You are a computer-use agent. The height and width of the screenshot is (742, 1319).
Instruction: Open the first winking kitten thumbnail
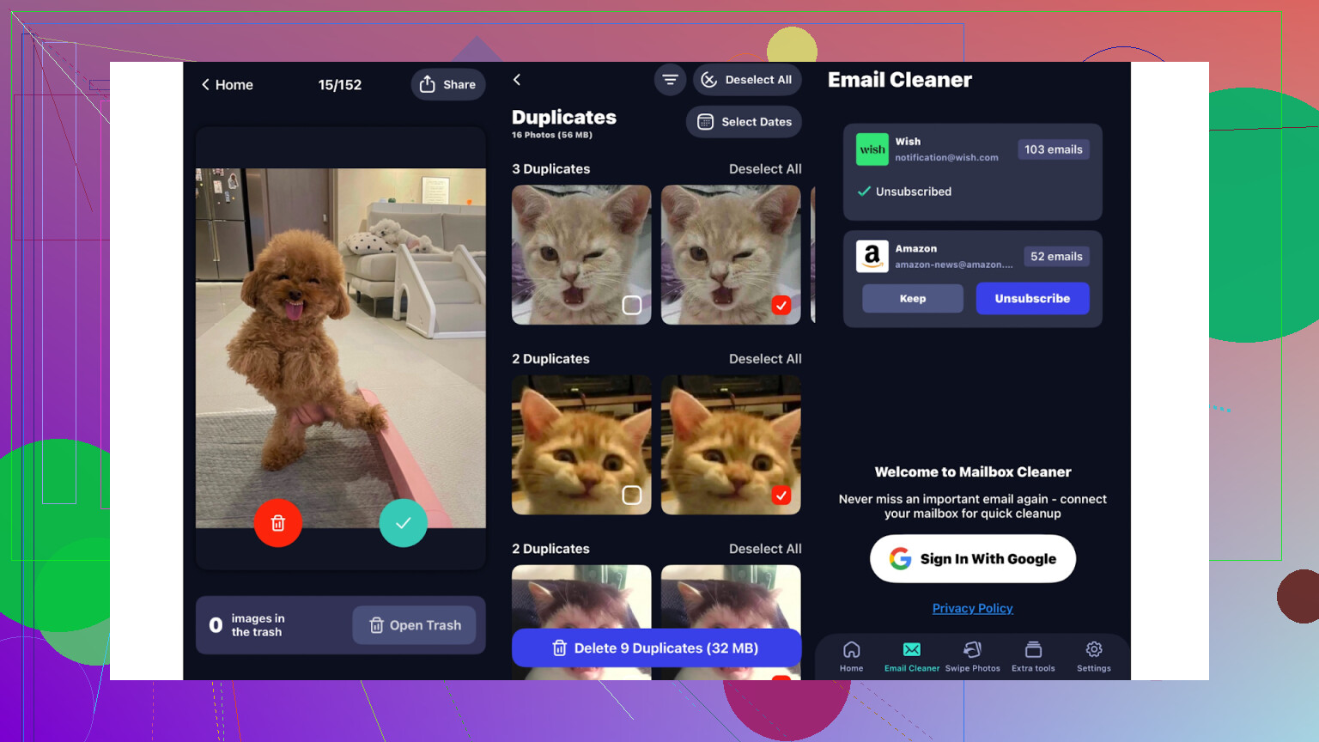[581, 255]
